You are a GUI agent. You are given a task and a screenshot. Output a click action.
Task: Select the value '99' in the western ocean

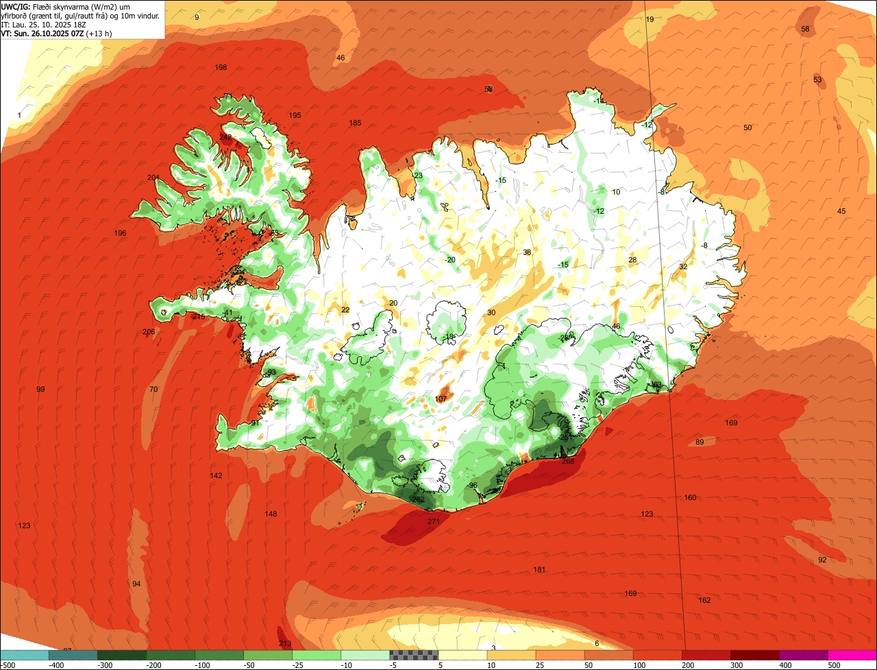click(x=40, y=389)
